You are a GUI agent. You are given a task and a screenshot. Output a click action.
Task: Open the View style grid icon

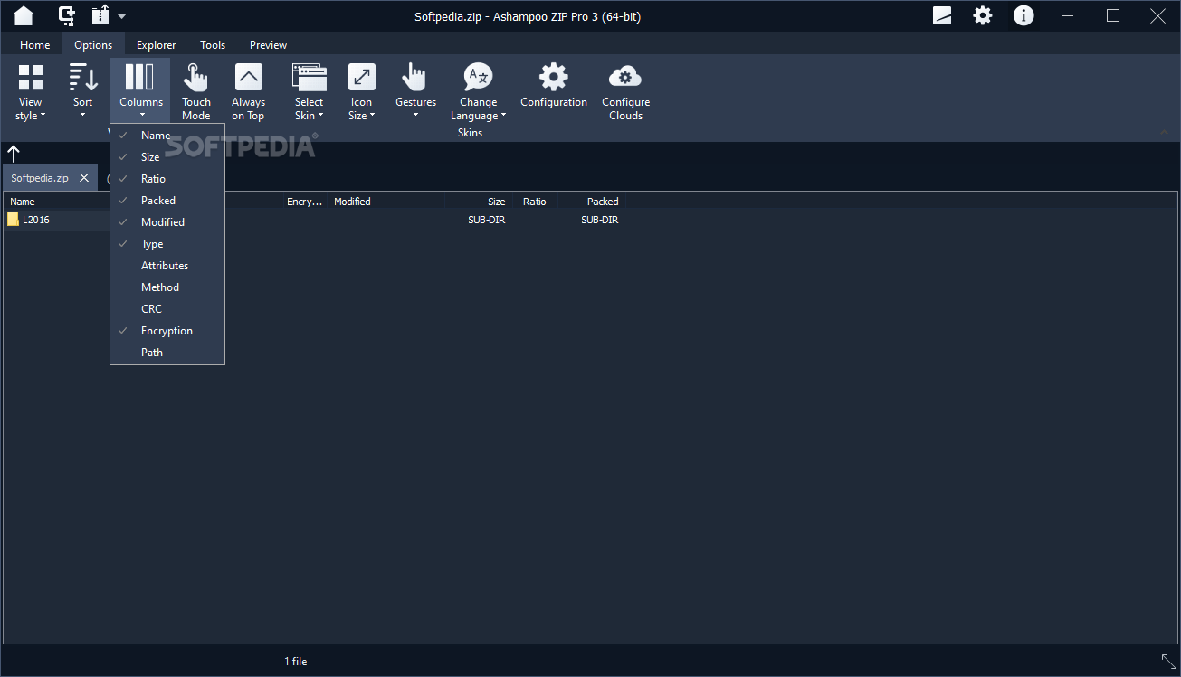coord(31,77)
